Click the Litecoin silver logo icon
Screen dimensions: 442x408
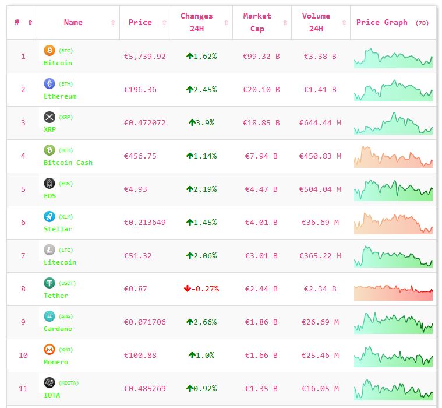(49, 250)
